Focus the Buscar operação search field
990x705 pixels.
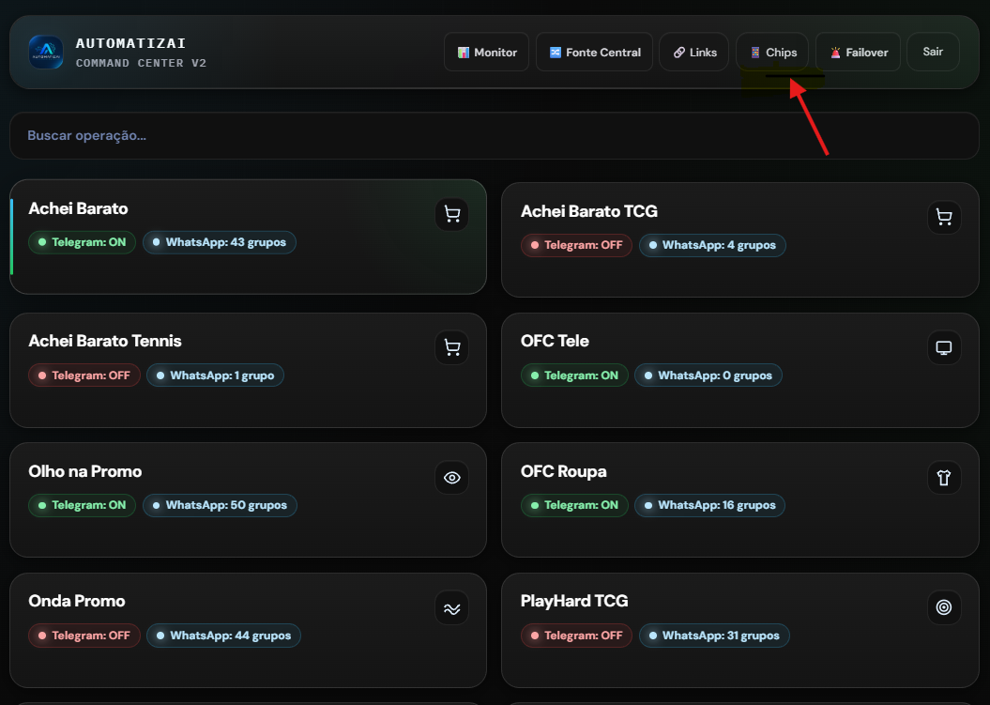pos(495,136)
